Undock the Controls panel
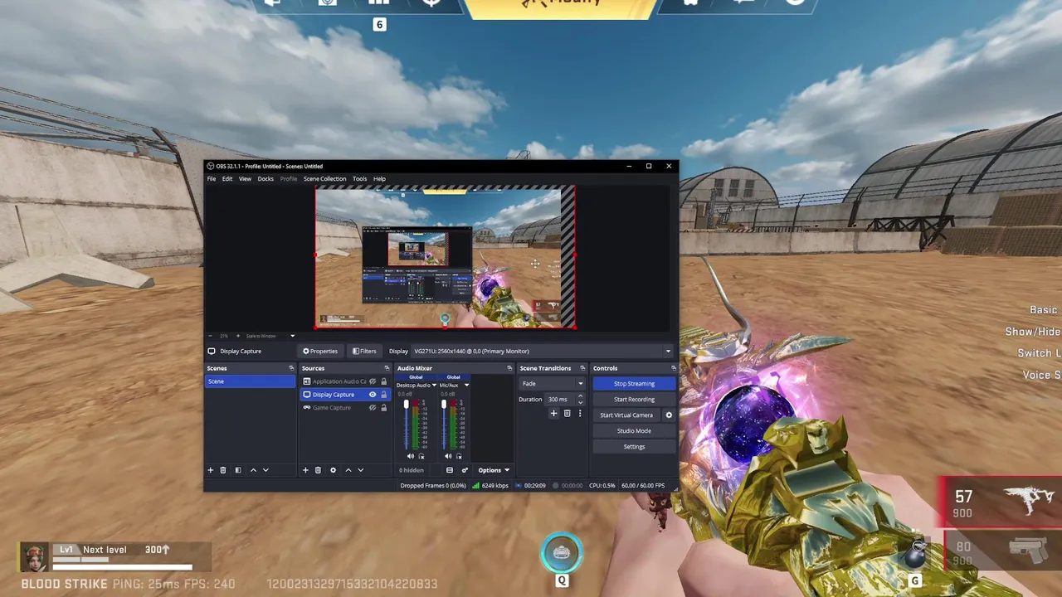 coord(674,368)
